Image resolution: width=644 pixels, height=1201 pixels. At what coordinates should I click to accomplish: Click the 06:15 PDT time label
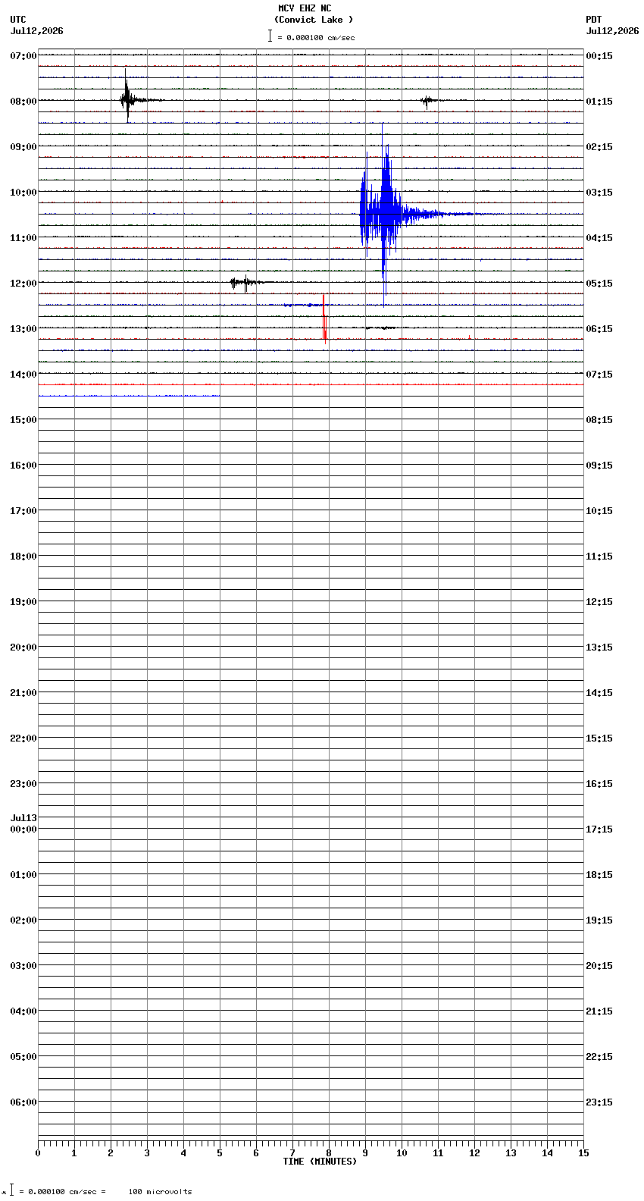pos(599,329)
